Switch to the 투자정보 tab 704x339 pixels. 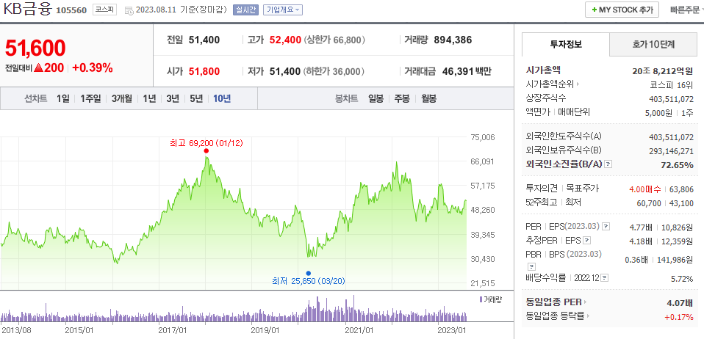tap(566, 44)
